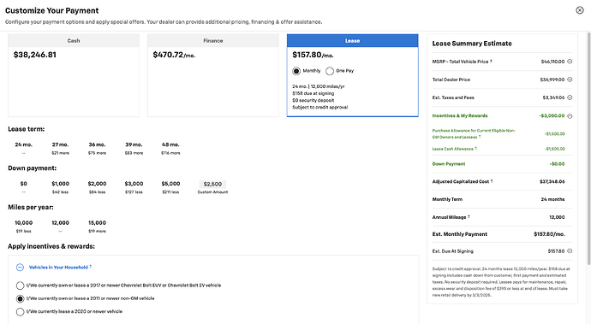Expand Est. Taxes and Fees details icon
Image resolution: width=591 pixels, height=324 pixels.
pyautogui.click(x=570, y=97)
